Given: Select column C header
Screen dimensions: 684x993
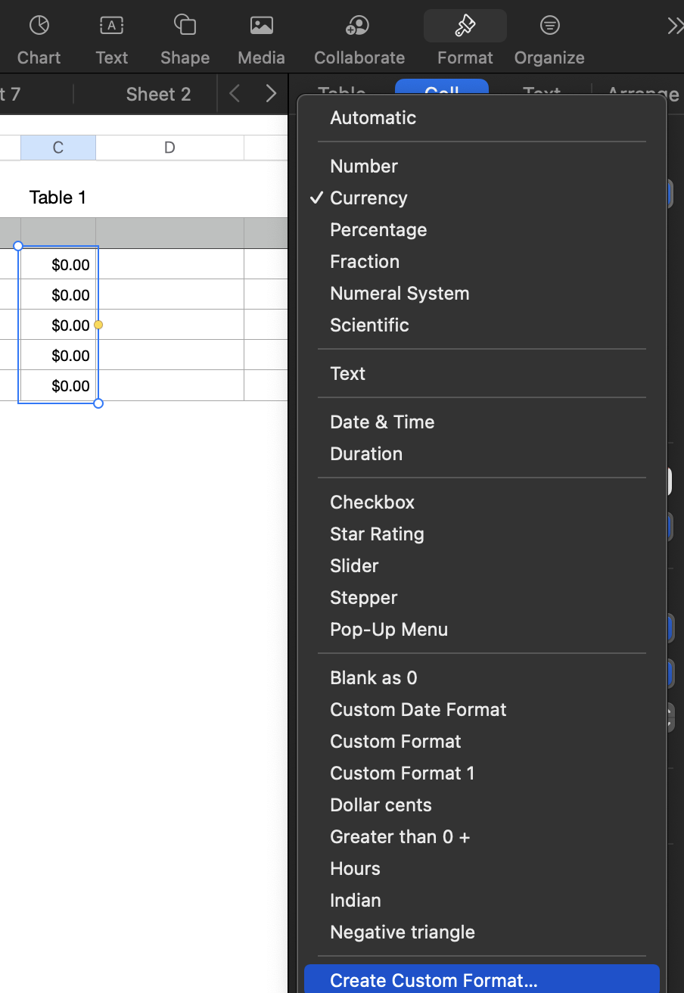Looking at the screenshot, I should click(58, 148).
